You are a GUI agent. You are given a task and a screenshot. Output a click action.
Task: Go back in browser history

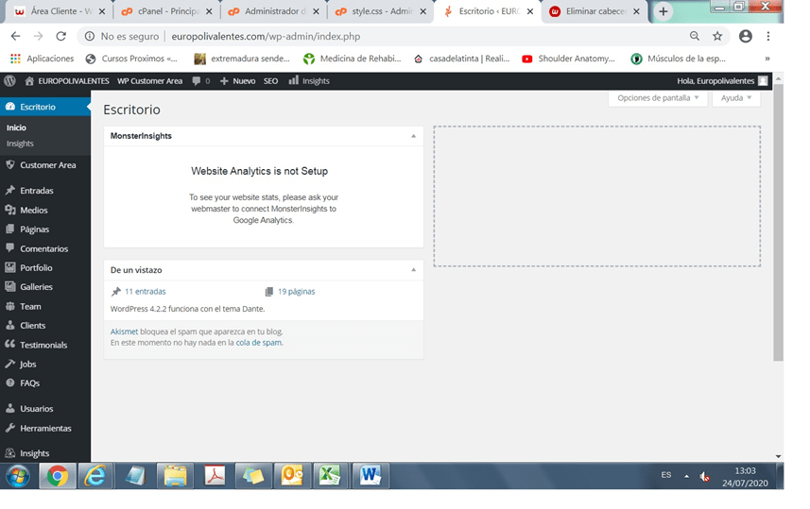(x=15, y=36)
